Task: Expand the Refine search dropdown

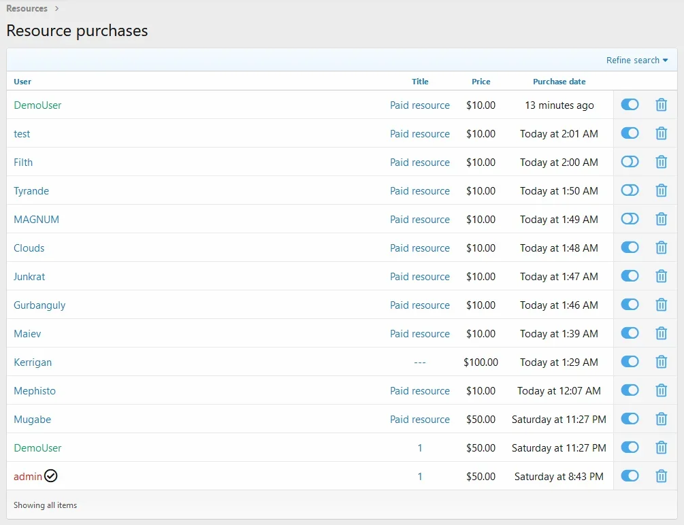Action: pos(636,60)
